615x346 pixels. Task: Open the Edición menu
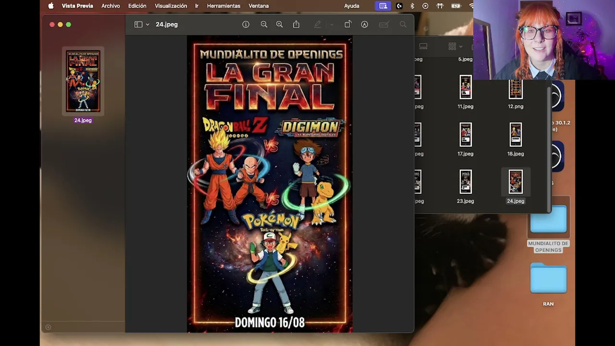click(x=137, y=6)
